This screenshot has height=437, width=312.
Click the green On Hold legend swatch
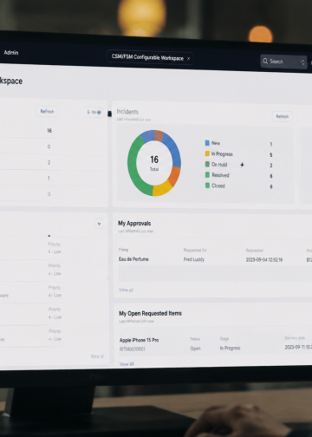click(x=207, y=164)
